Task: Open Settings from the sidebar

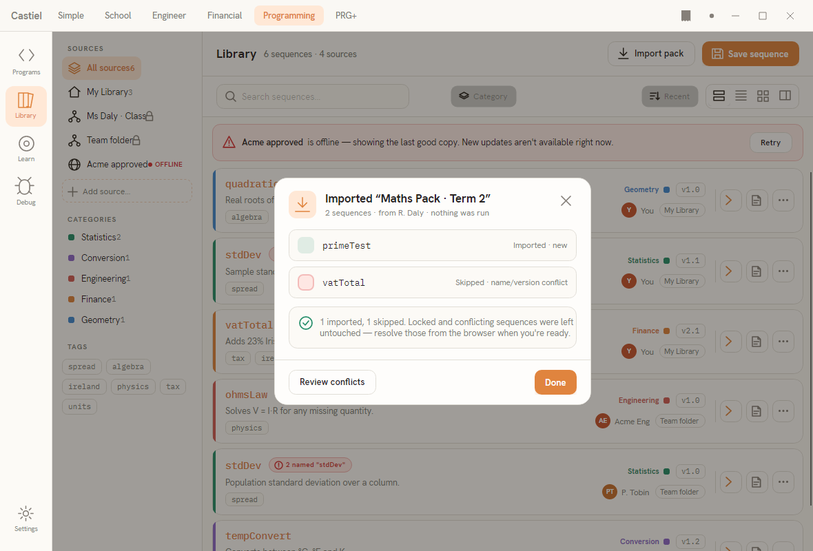Action: [x=26, y=519]
